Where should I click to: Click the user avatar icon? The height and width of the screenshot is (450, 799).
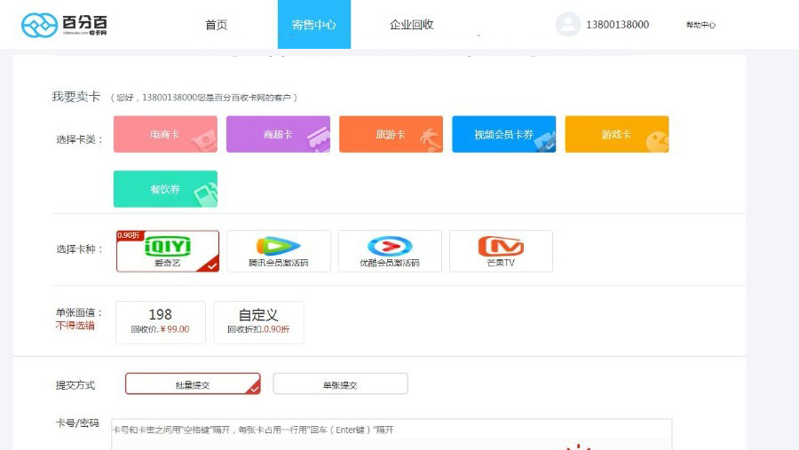[x=567, y=25]
